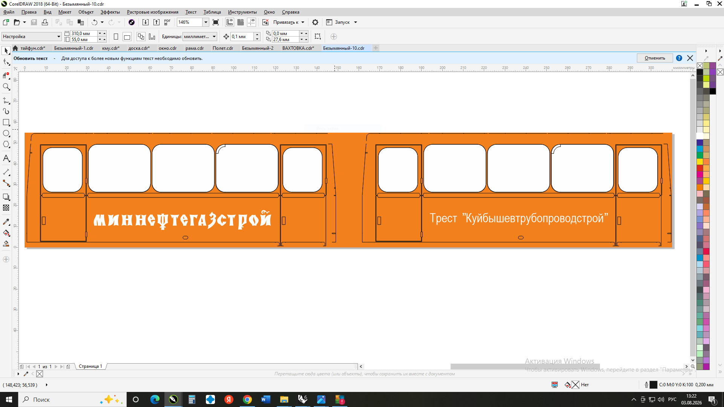
Task: Create a new document from the toolbar
Action: [x=6, y=22]
